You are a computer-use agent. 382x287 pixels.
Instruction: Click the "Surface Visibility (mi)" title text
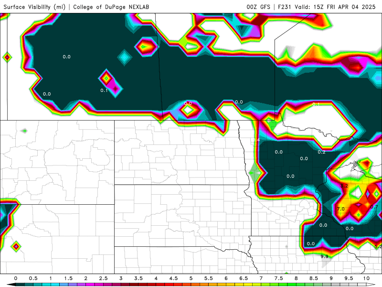coord(34,7)
